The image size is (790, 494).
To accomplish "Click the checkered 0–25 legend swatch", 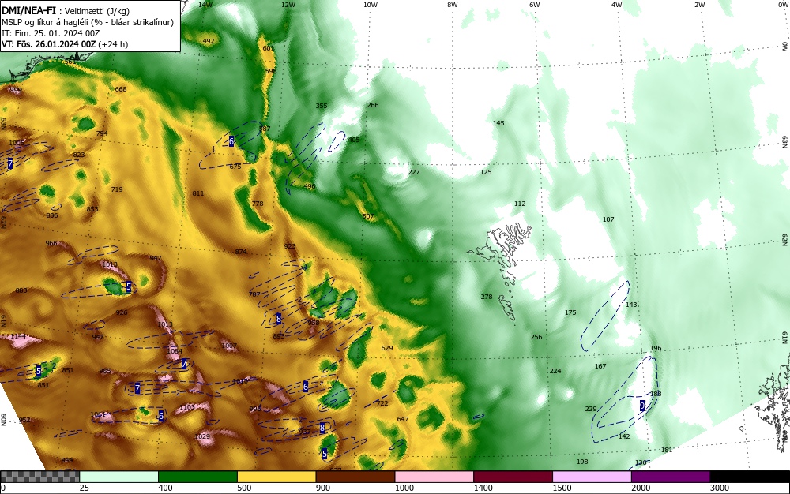I will click(x=39, y=477).
